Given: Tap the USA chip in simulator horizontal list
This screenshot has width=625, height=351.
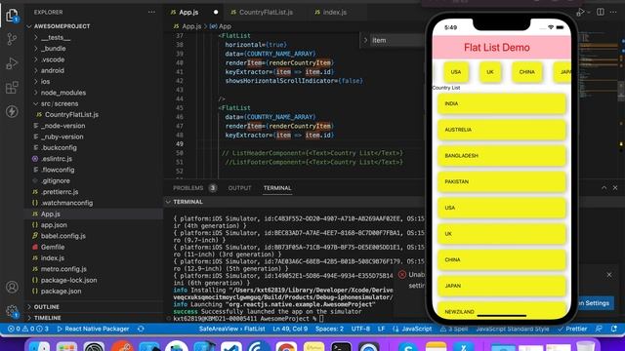Looking at the screenshot, I should (x=456, y=72).
